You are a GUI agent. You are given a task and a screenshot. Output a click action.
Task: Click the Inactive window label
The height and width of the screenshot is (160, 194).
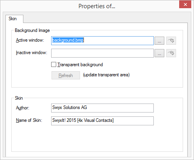point(32,53)
